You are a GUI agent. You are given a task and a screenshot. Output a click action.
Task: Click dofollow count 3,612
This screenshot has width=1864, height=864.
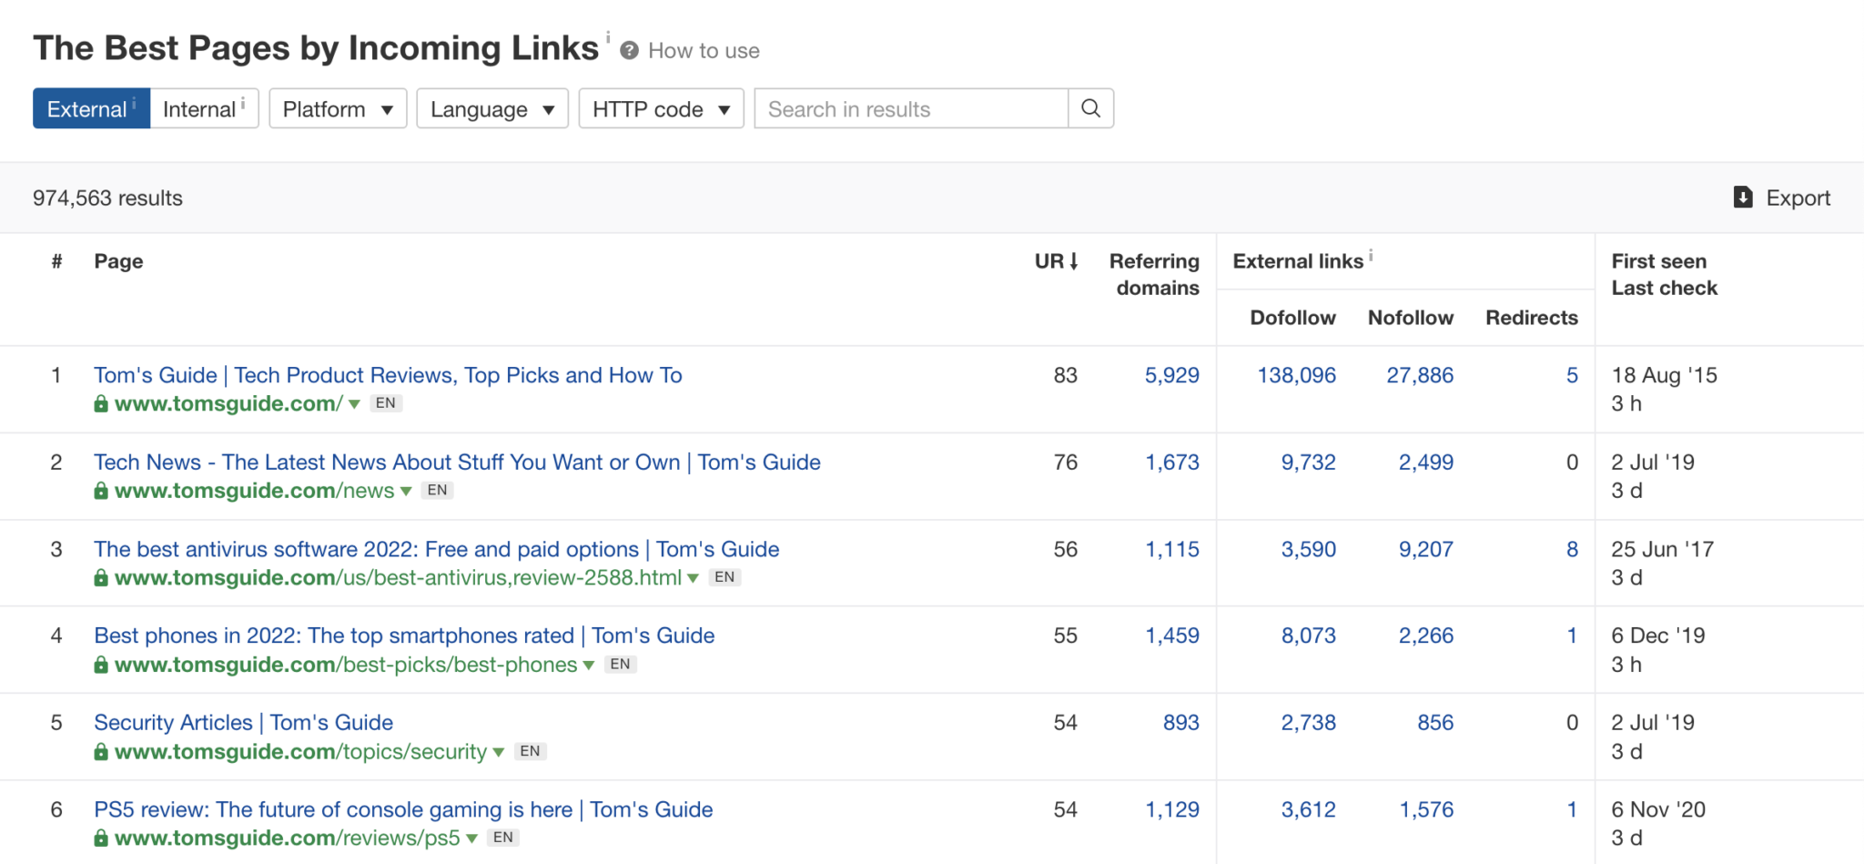[1309, 809]
